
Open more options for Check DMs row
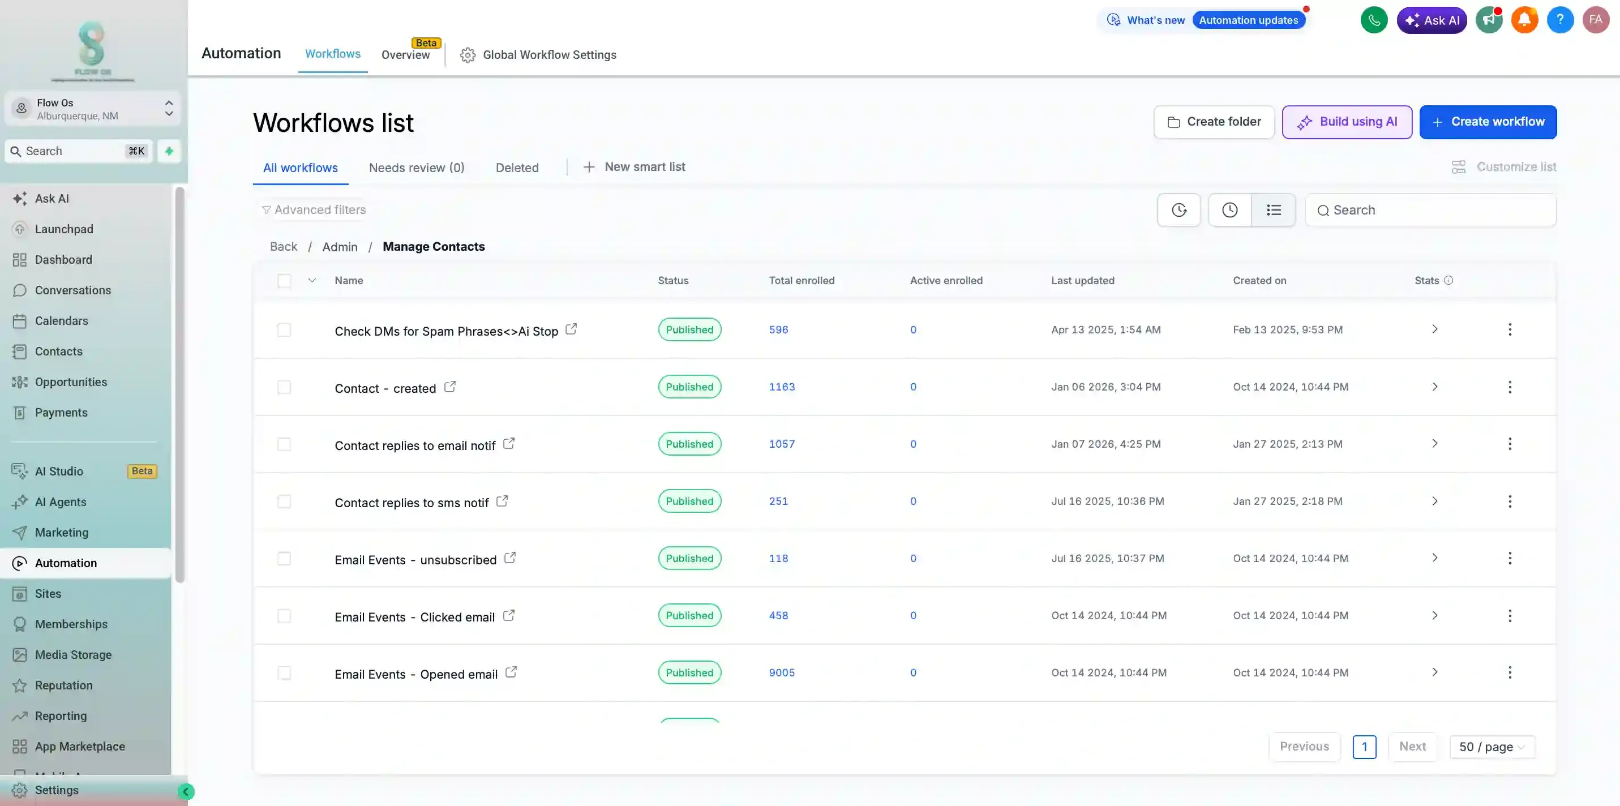(1509, 329)
